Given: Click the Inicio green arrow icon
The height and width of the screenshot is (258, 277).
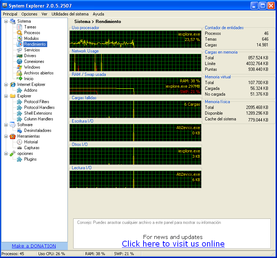Looking at the screenshot, I should click(19, 79).
